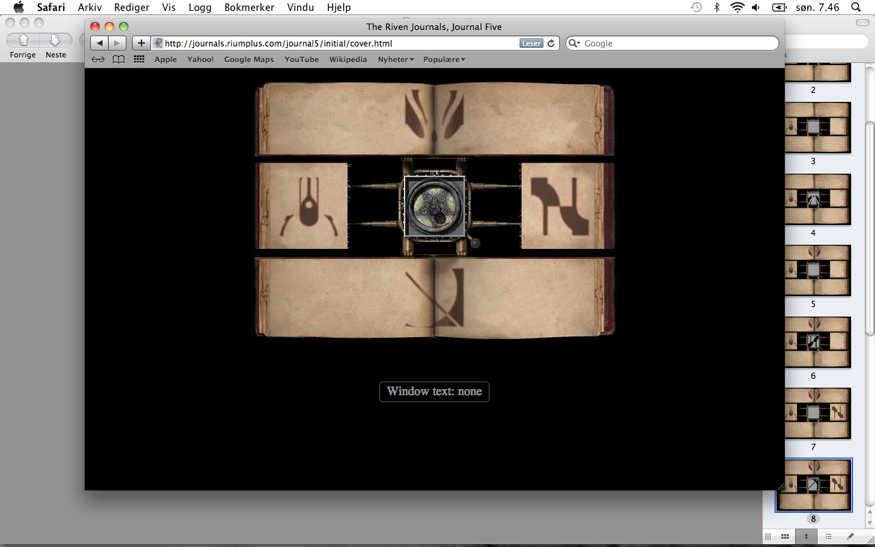Open the Vis menu
Viewport: 875px width, 547px height.
pyautogui.click(x=169, y=8)
